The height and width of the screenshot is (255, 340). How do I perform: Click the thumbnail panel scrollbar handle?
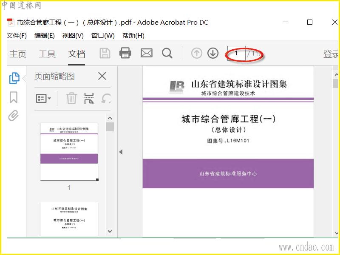click(110, 127)
